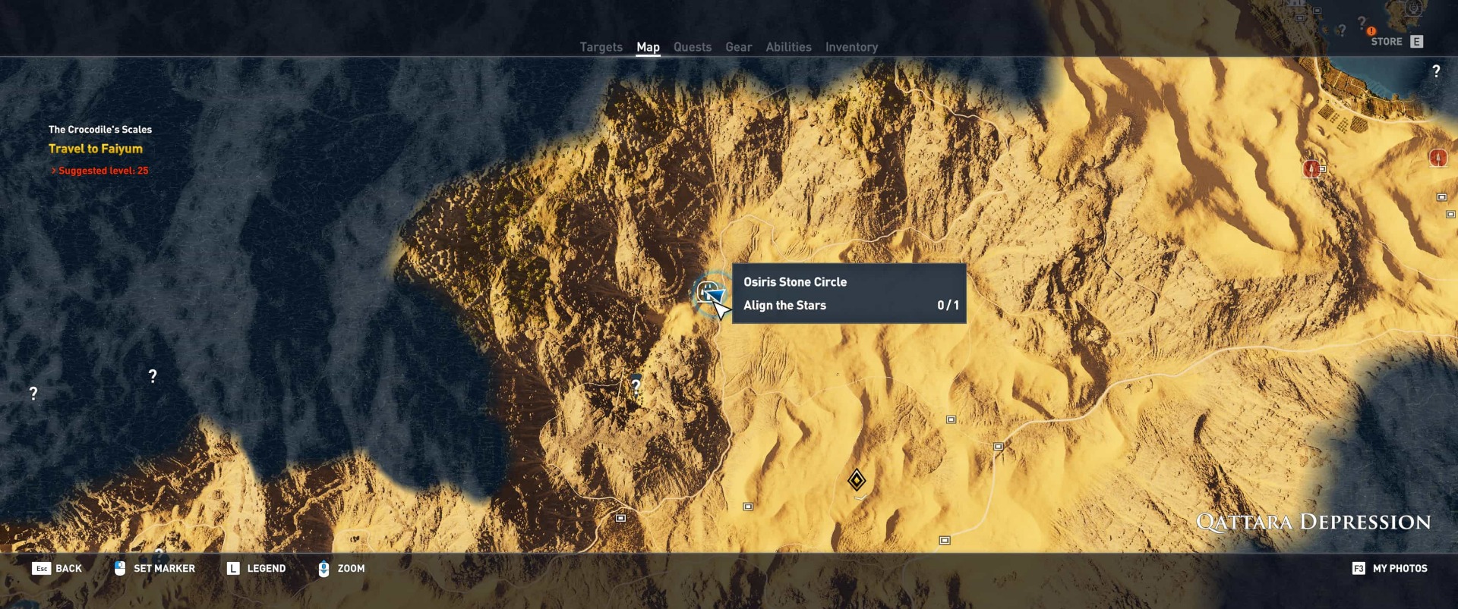Click the quest title The Crocodile's Scales
Screen dimensions: 1458x609
click(x=100, y=130)
